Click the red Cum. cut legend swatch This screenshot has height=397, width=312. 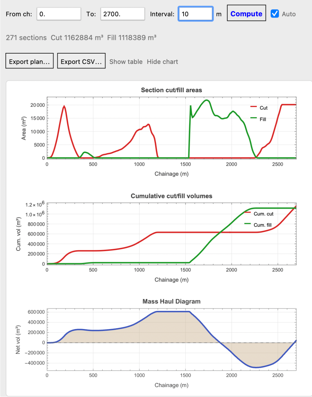(x=248, y=213)
